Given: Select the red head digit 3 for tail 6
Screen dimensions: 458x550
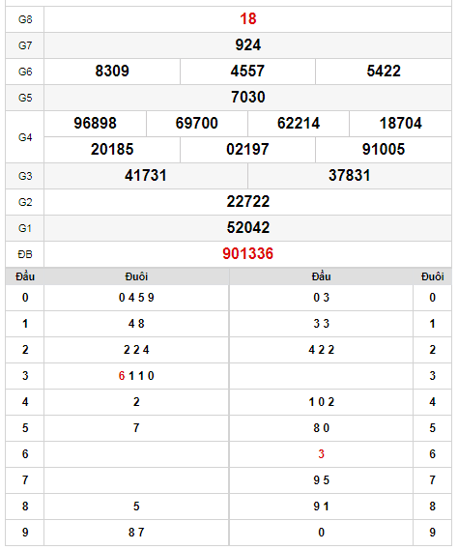Looking at the screenshot, I should 321,454.
